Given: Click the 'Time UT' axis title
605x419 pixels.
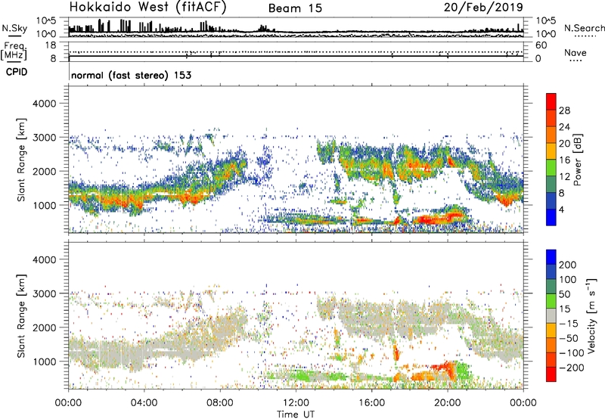Looking at the screenshot, I should [296, 414].
